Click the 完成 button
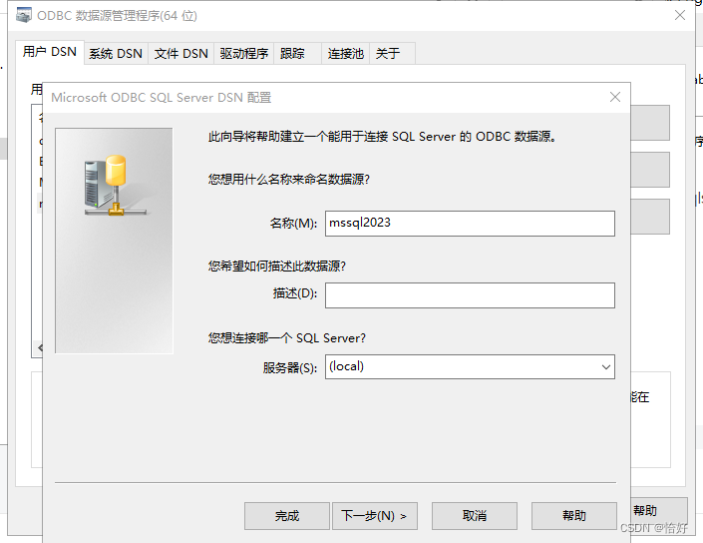The height and width of the screenshot is (543, 703). click(x=287, y=516)
